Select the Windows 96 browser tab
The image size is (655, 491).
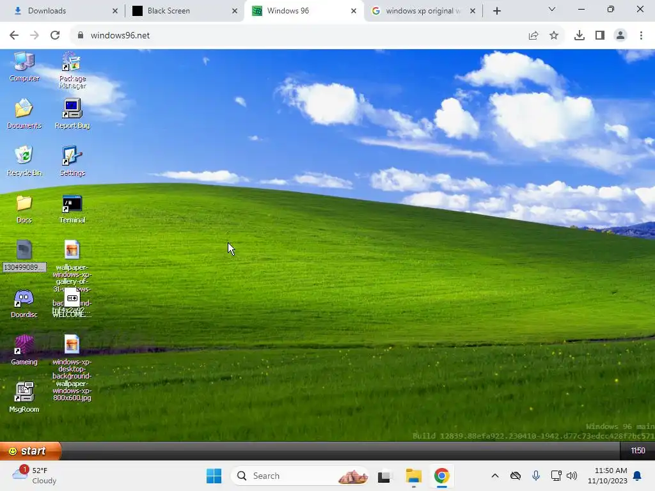pyautogui.click(x=304, y=11)
